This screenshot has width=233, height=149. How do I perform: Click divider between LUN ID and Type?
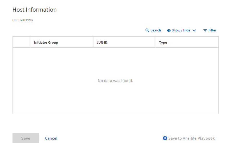(x=156, y=42)
